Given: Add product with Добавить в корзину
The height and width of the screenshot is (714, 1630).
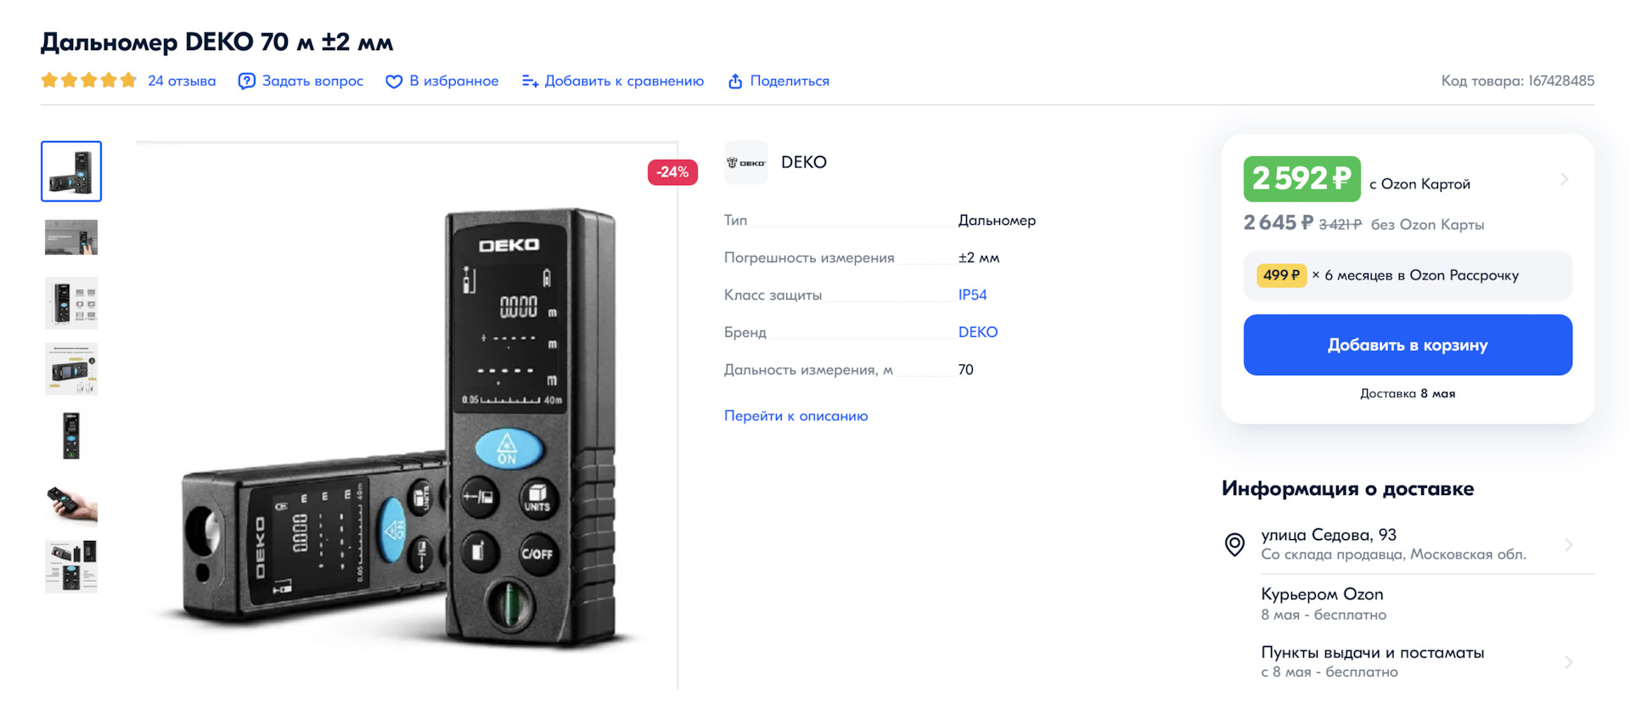Looking at the screenshot, I should [1408, 345].
